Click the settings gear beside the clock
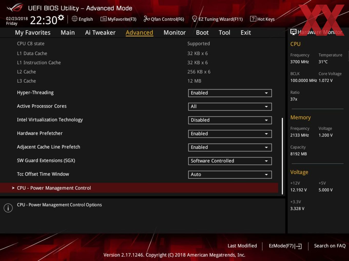The height and width of the screenshot is (261, 349). point(61,17)
